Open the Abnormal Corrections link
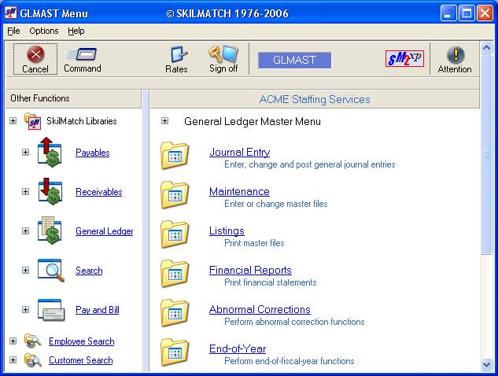The width and height of the screenshot is (498, 376). click(x=260, y=310)
